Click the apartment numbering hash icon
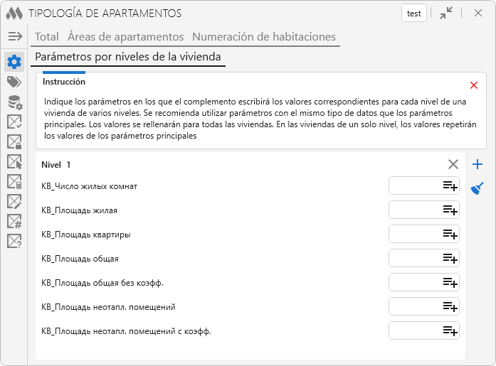The image size is (496, 366). coord(14,222)
